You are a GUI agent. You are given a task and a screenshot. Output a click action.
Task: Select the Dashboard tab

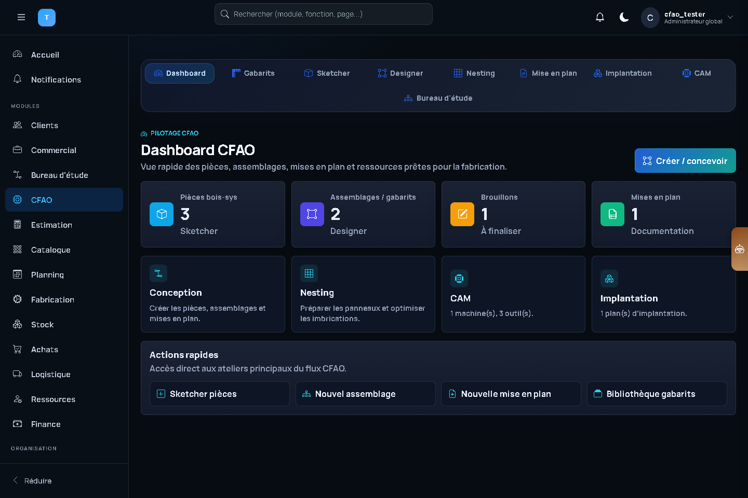[180, 73]
